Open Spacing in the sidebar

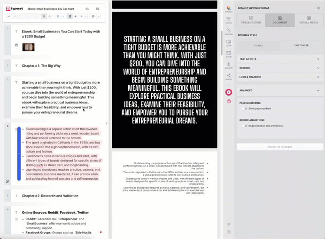tap(229, 32)
